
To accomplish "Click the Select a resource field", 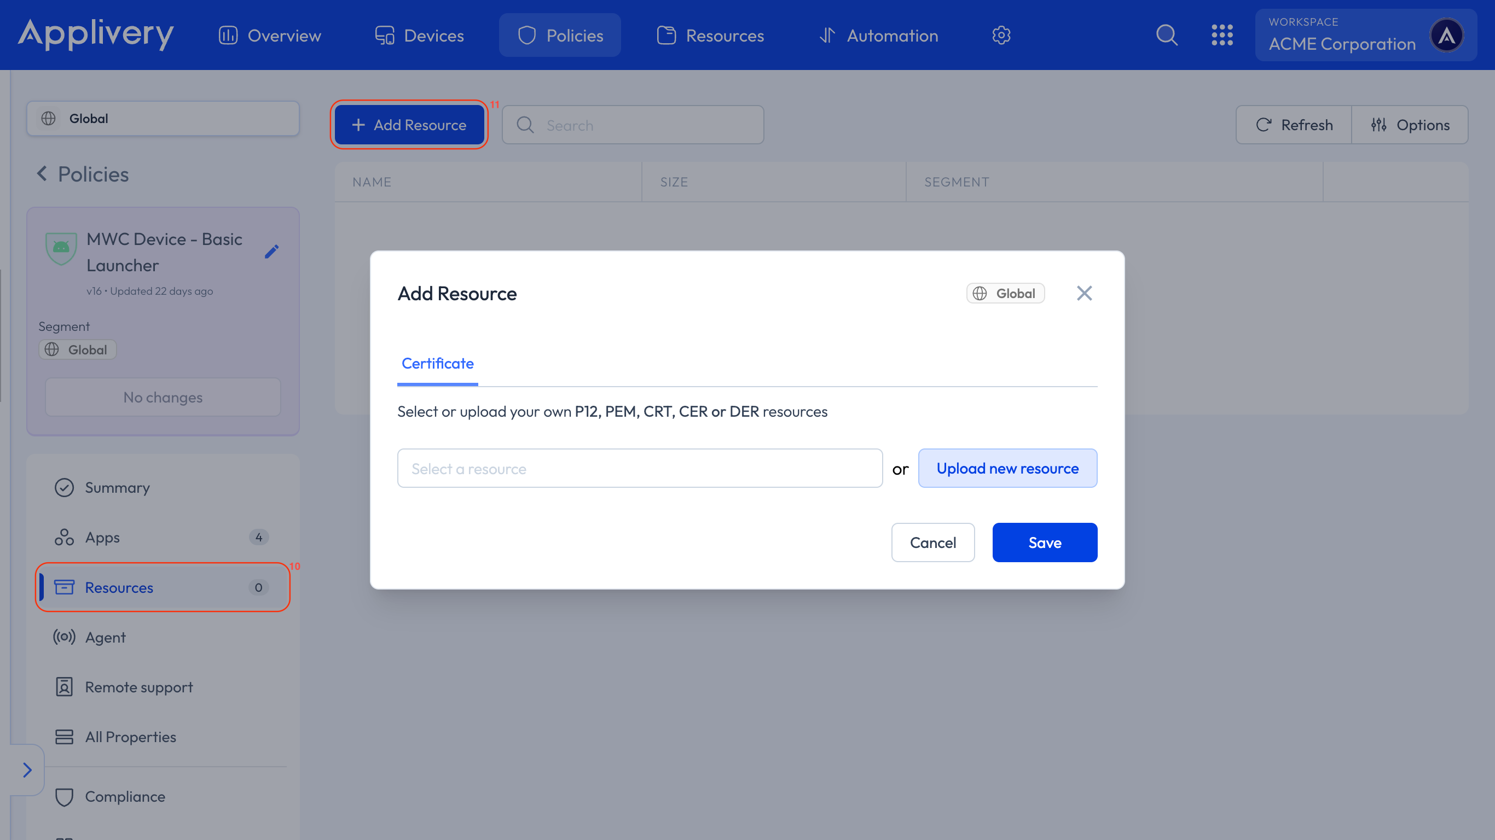I will [x=639, y=468].
